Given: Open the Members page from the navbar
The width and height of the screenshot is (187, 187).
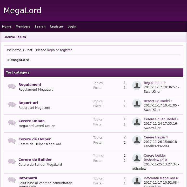Looking at the screenshot, I should (23, 26).
